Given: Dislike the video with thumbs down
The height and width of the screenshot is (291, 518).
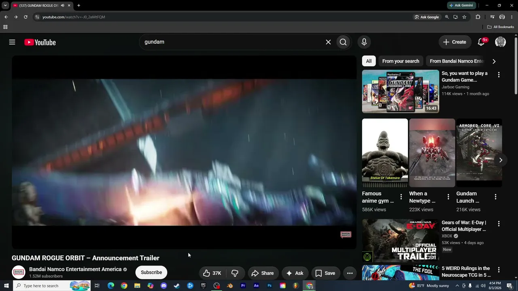Looking at the screenshot, I should coord(235,273).
